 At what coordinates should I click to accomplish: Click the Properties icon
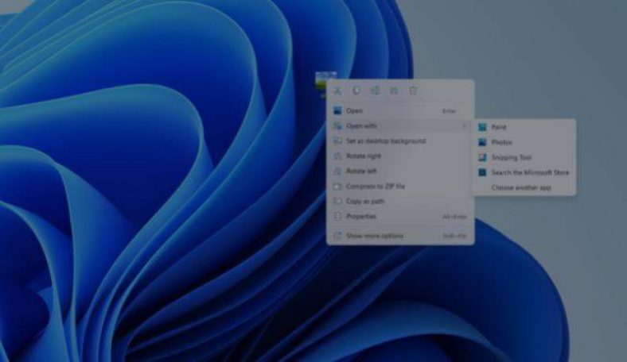(x=338, y=217)
